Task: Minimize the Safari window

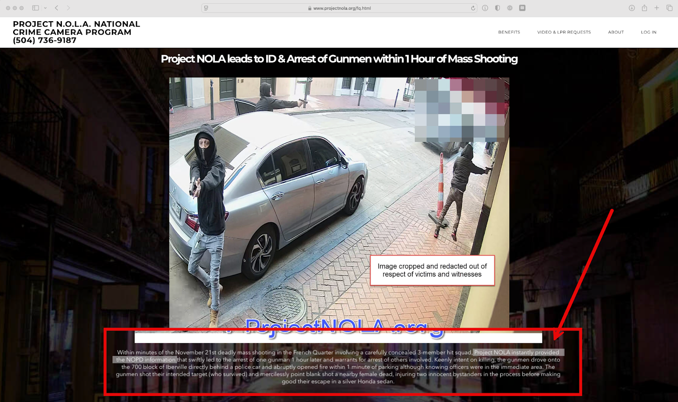Action: click(15, 8)
